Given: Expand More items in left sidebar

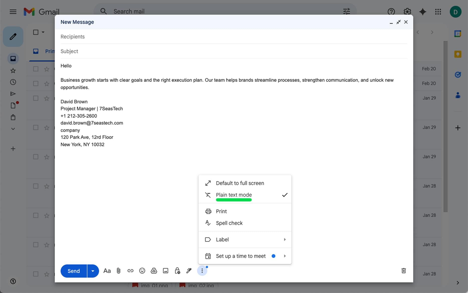Looking at the screenshot, I should 13,129.
